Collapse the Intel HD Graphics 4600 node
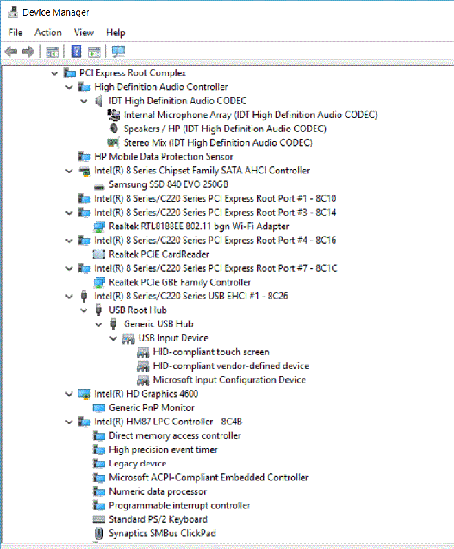454x549 pixels. [x=69, y=394]
